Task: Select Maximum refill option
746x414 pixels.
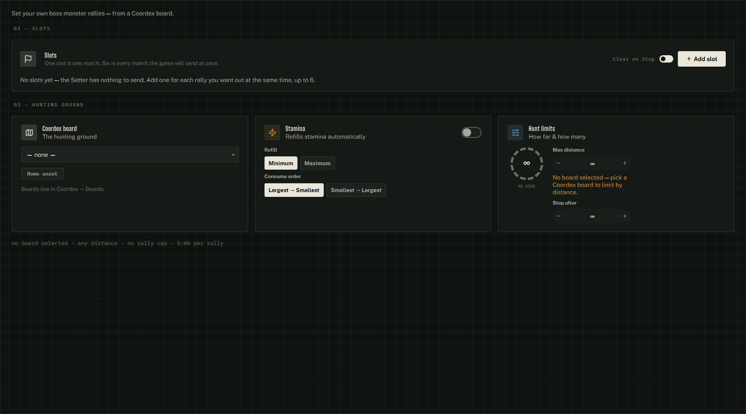Action: (317, 163)
